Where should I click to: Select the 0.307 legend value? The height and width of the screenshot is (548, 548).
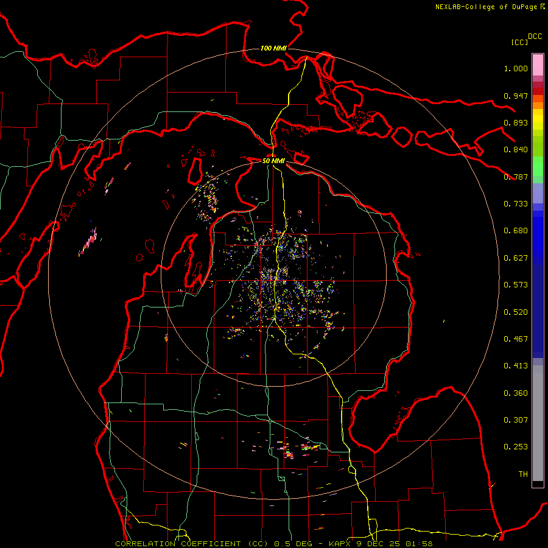pos(516,420)
